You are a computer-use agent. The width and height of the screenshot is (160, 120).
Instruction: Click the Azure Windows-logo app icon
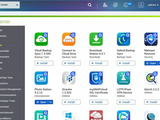coord(69,115)
